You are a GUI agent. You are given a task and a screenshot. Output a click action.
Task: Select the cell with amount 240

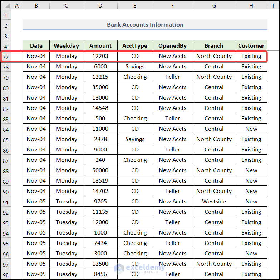click(x=100, y=160)
